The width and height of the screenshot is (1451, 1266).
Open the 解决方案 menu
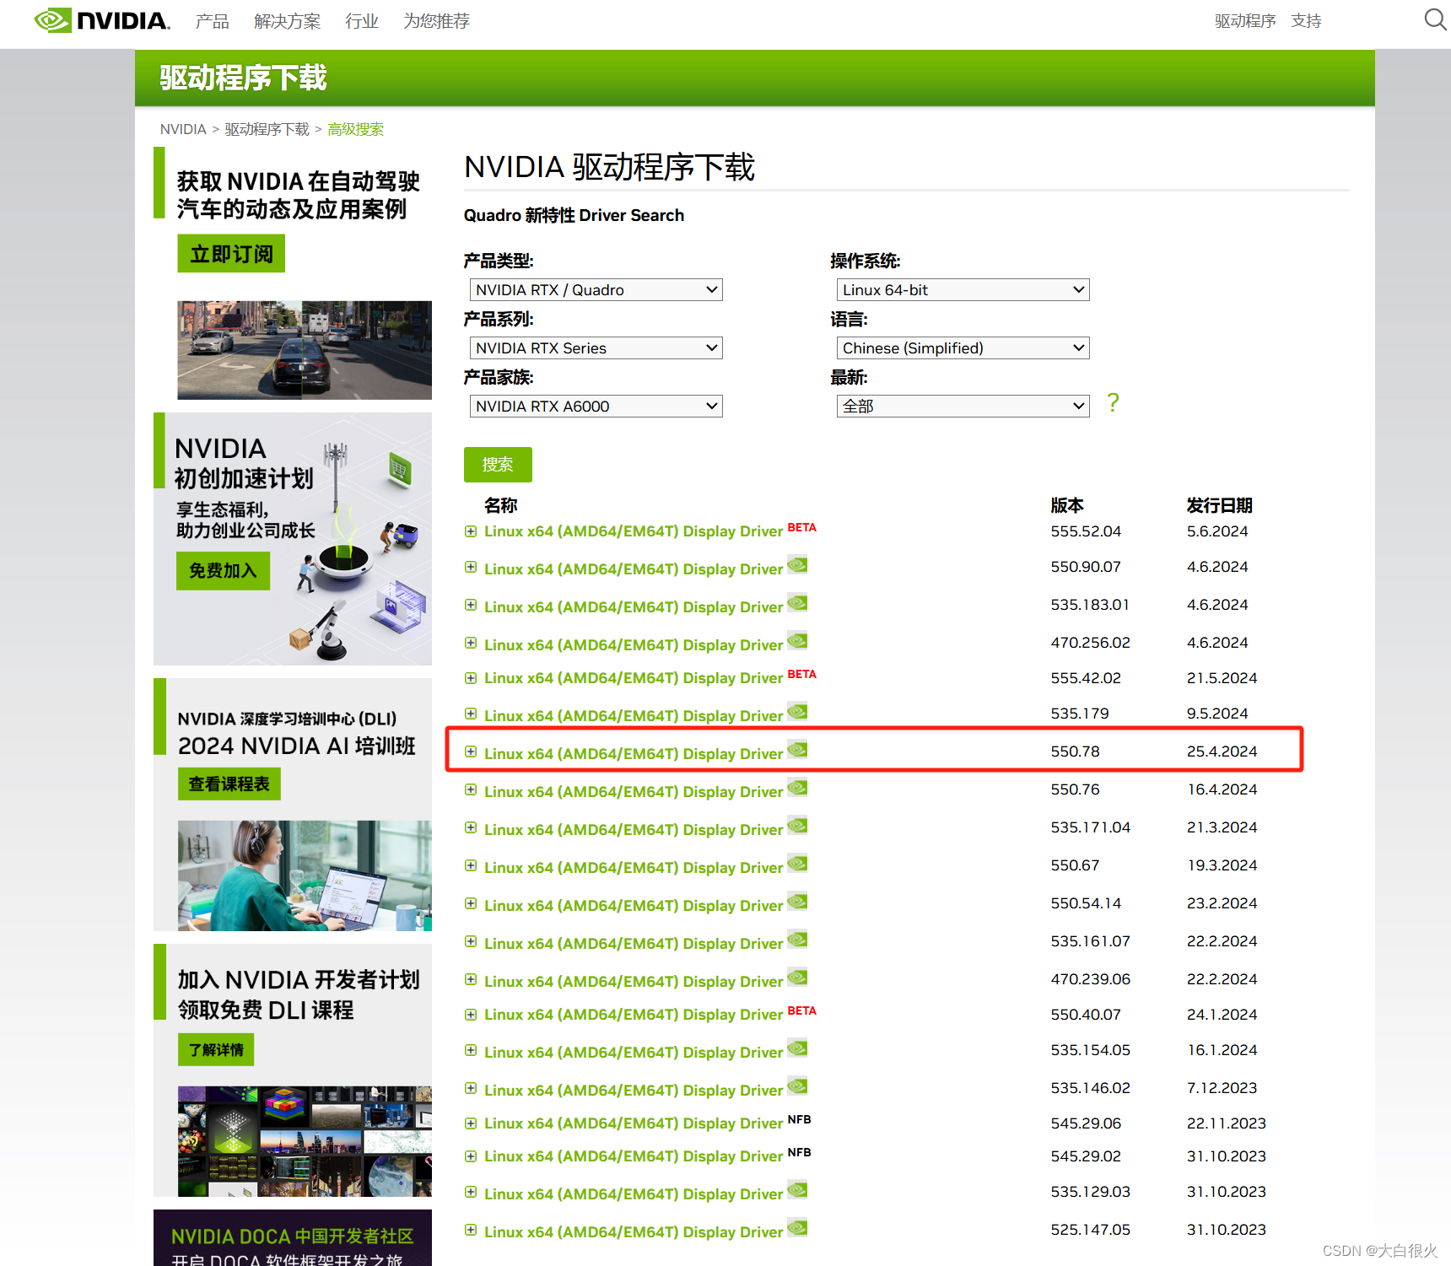[x=287, y=21]
